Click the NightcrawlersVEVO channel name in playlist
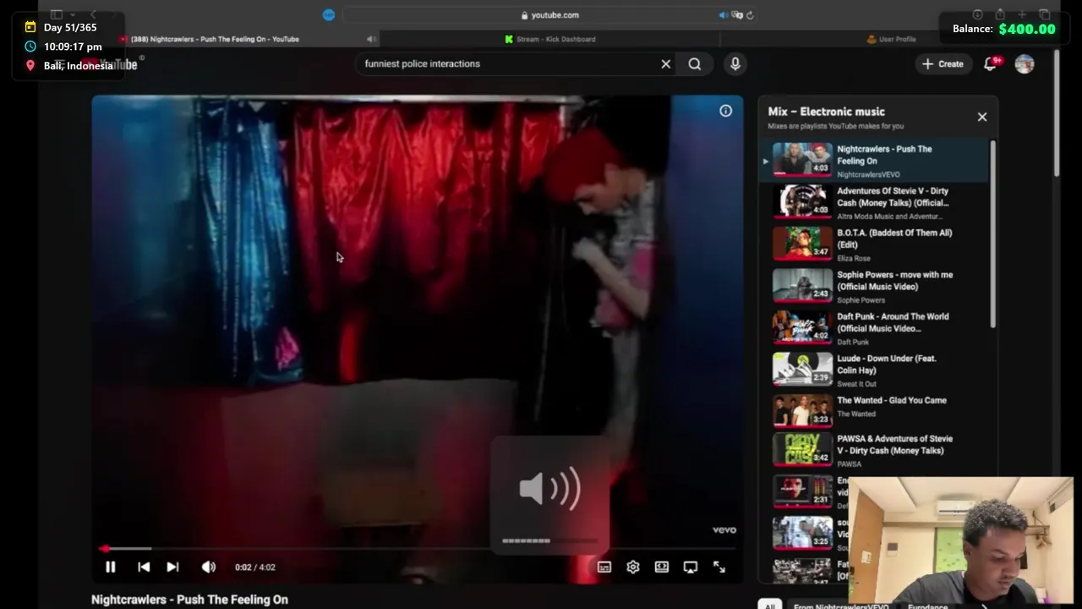The height and width of the screenshot is (609, 1082). [868, 174]
